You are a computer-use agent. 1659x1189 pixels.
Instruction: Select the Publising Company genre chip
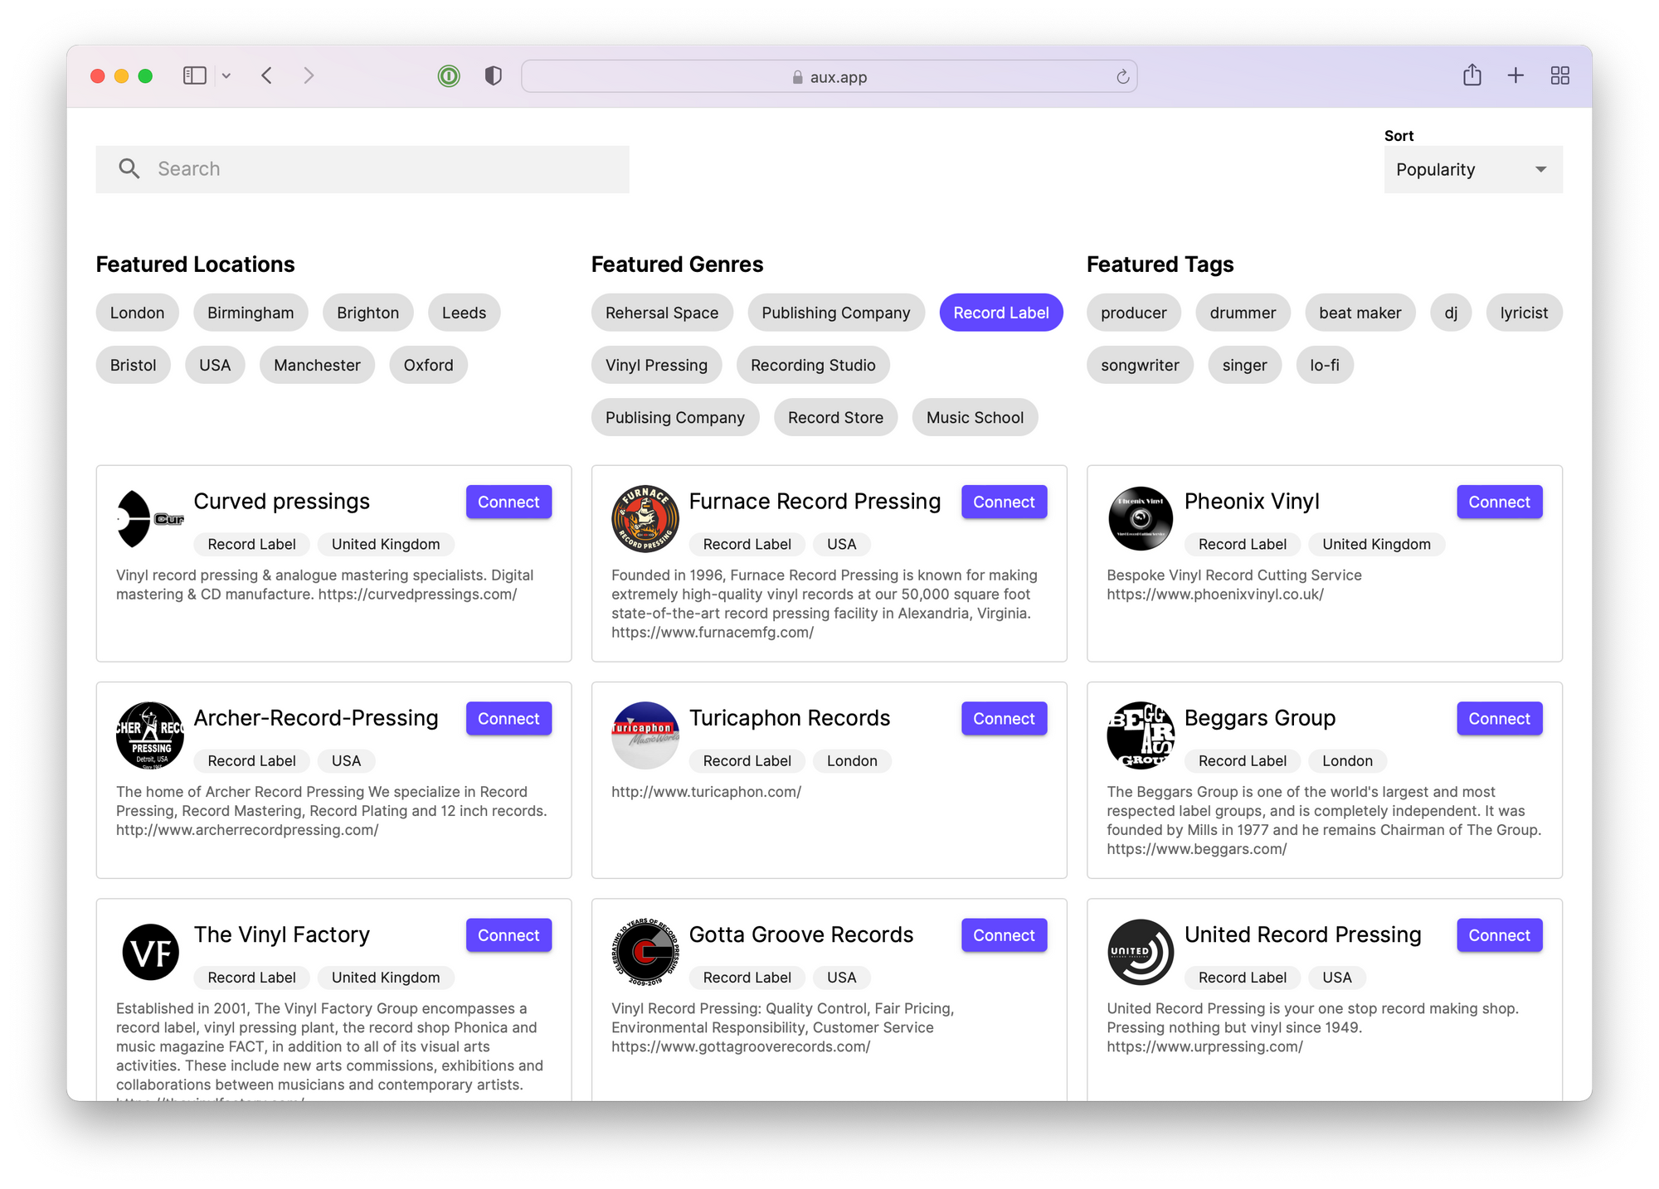click(x=675, y=417)
